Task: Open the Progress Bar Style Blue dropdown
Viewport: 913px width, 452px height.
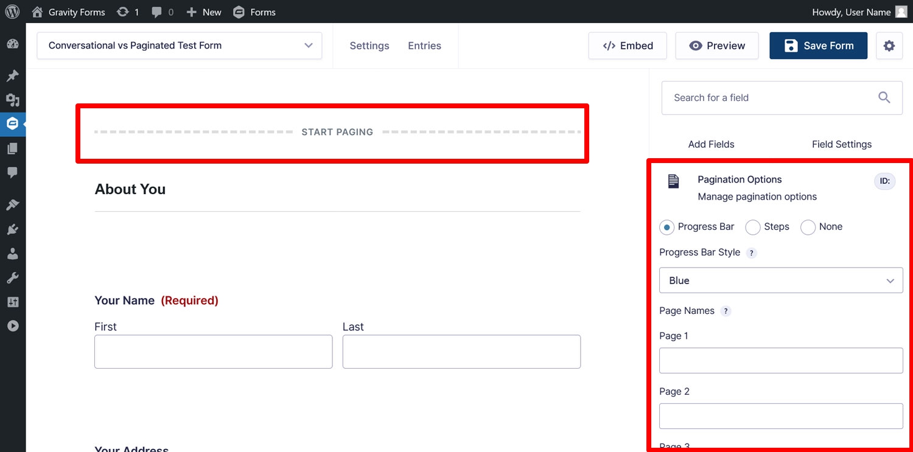Action: coord(781,280)
